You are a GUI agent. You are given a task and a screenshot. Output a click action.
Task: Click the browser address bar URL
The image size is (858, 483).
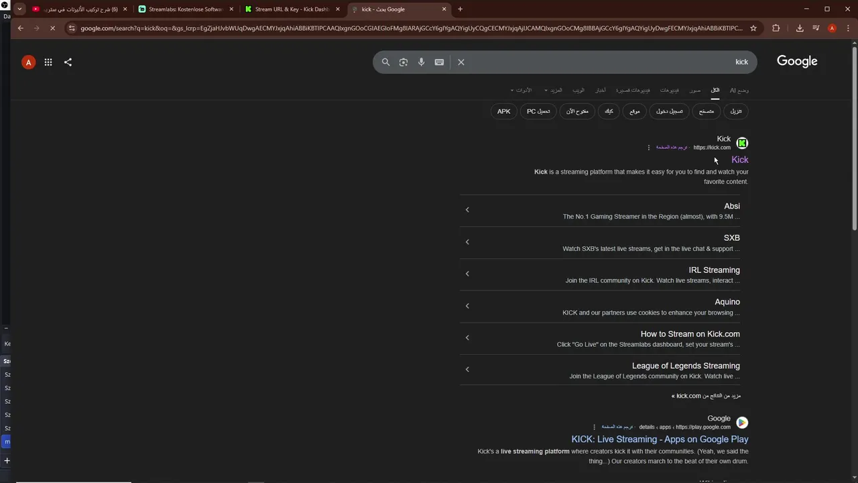tap(411, 28)
